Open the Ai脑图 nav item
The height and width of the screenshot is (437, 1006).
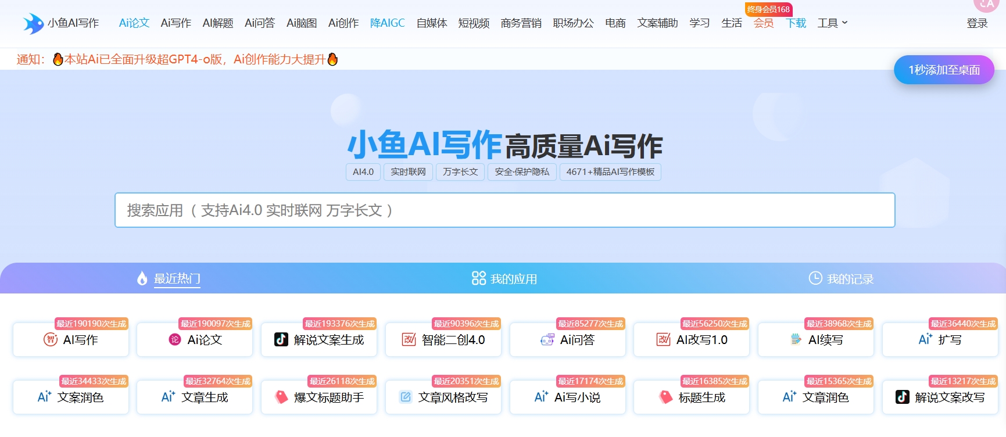pos(302,23)
